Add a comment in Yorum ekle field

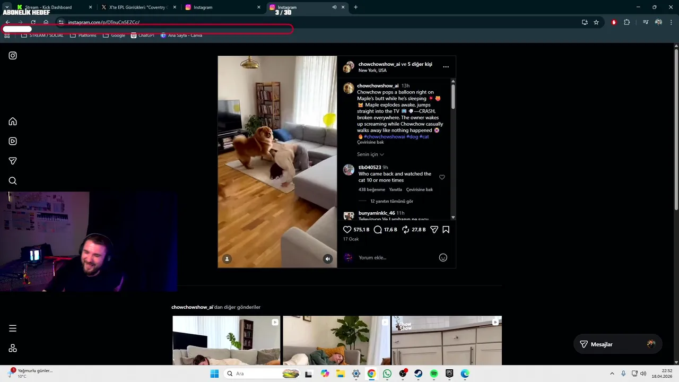(x=395, y=258)
